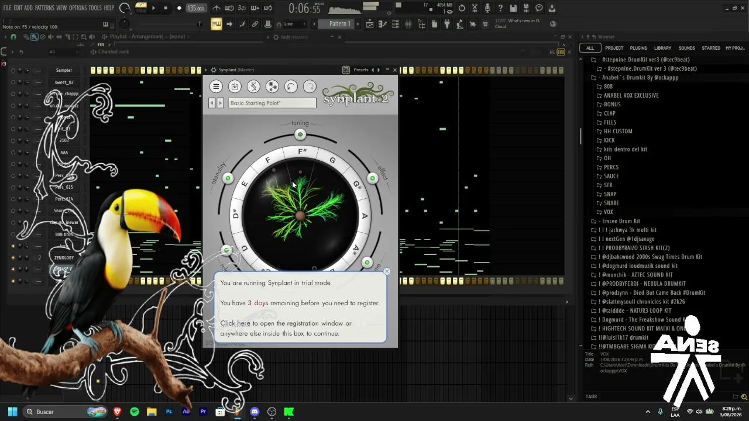Click the tempo field showing 135.000
Screen dimensions: 749x421
click(x=196, y=8)
